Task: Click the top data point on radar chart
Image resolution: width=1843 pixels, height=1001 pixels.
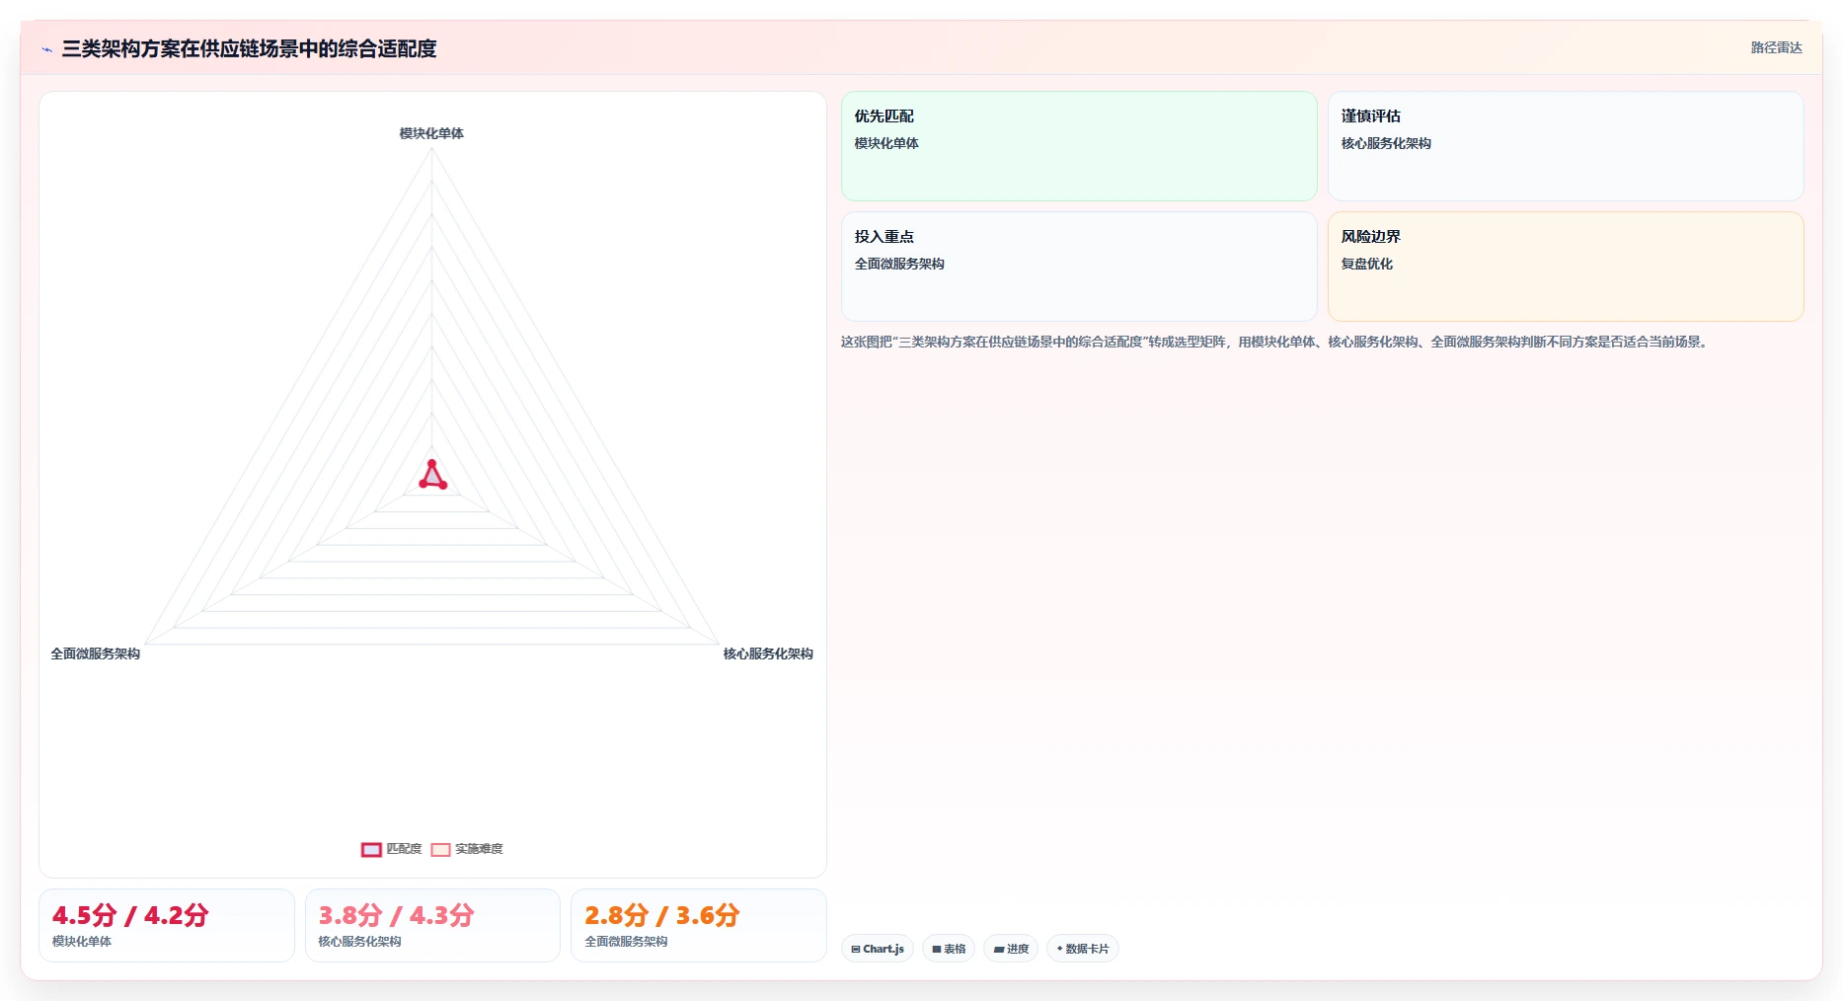Action: point(431,463)
